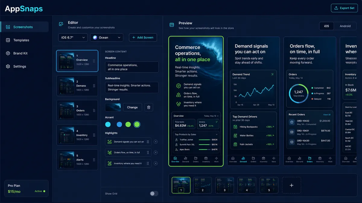This screenshot has width=362, height=203.
Task: Select filmstrip thumbnail 1
Action: click(181, 185)
